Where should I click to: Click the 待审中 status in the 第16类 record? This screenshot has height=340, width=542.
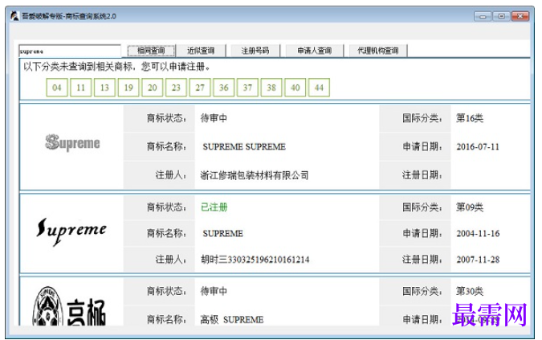[214, 118]
